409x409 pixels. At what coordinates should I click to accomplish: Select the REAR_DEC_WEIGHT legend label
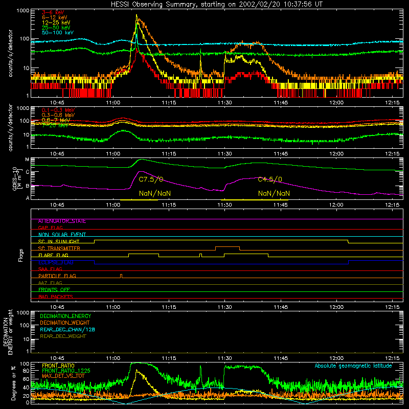click(x=63, y=336)
